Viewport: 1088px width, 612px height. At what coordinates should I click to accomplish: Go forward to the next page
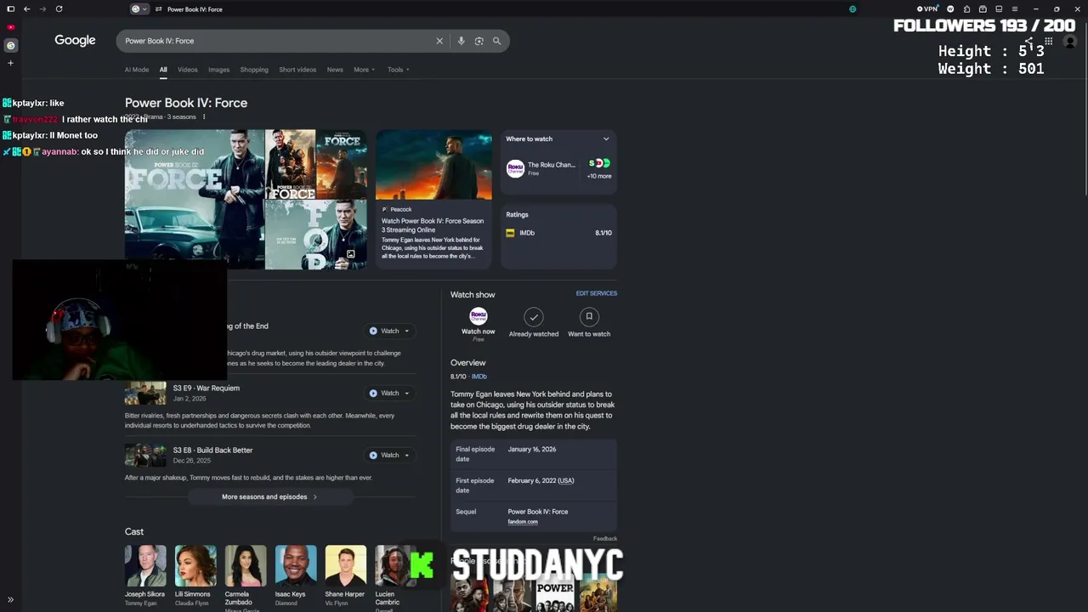point(42,9)
